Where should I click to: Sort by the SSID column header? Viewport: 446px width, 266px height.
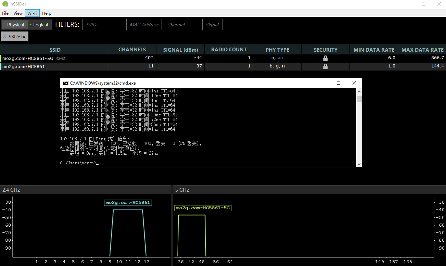(54, 50)
